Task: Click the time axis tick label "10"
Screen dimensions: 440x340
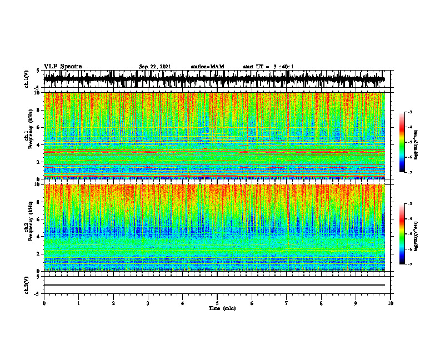Action: [x=391, y=303]
